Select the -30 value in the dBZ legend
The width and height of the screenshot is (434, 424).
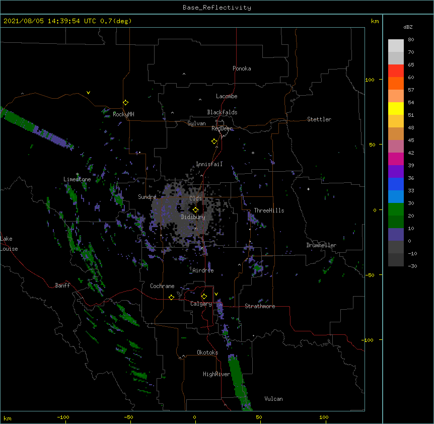pos(412,266)
